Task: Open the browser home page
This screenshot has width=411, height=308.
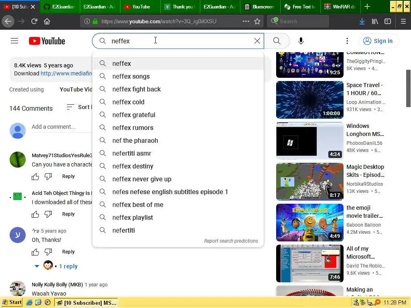Action: pos(47,21)
